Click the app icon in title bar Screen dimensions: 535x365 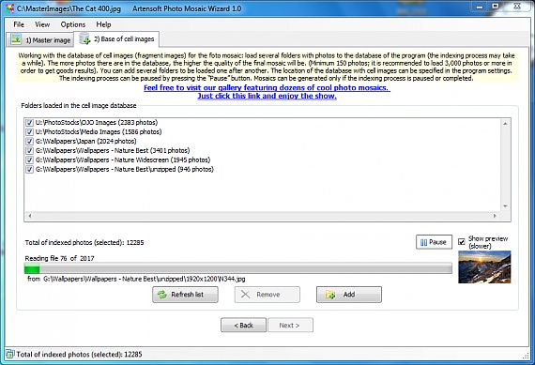tap(10, 8)
